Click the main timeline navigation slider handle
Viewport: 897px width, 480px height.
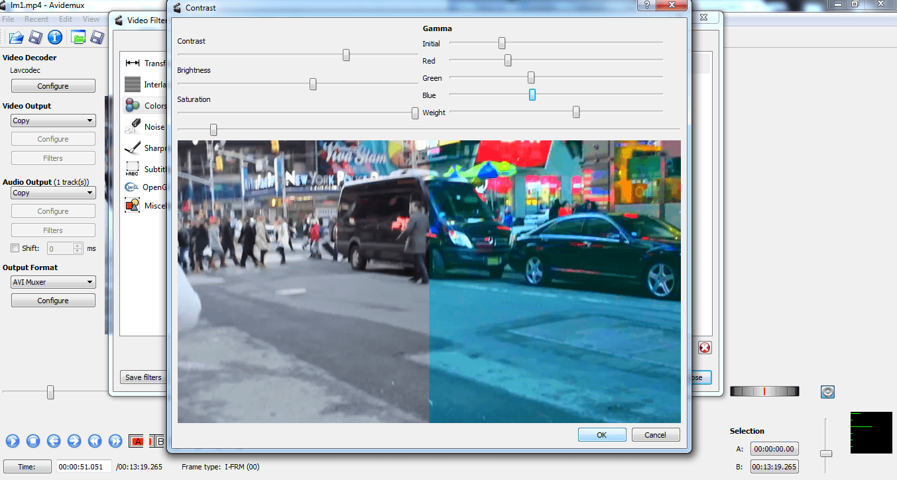click(x=50, y=393)
